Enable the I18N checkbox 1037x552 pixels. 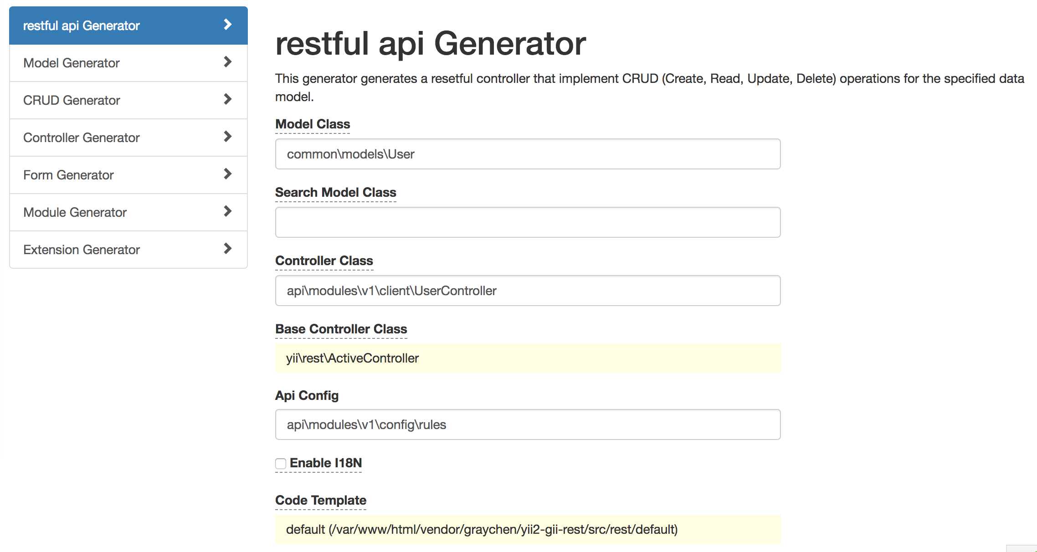pos(281,464)
